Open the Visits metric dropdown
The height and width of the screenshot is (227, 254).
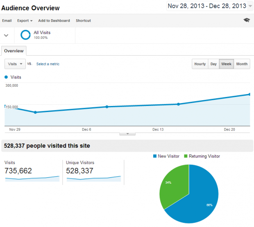pyautogui.click(x=15, y=64)
